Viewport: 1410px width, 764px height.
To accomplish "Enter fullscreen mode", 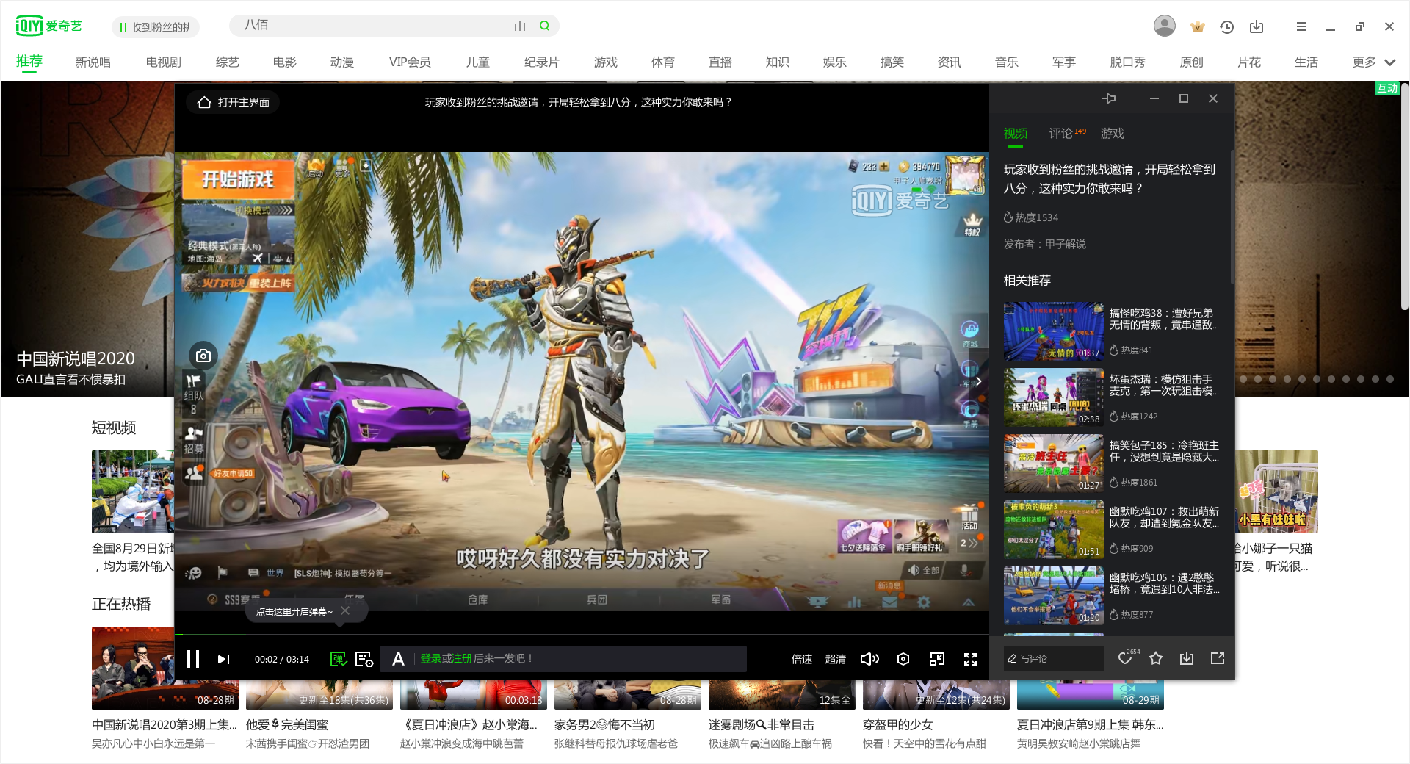I will [971, 659].
